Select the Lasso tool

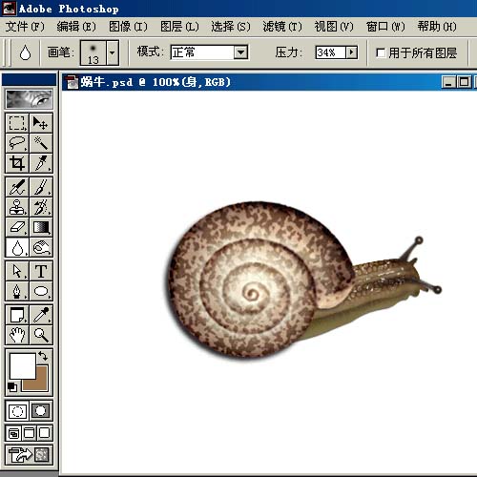click(x=17, y=143)
